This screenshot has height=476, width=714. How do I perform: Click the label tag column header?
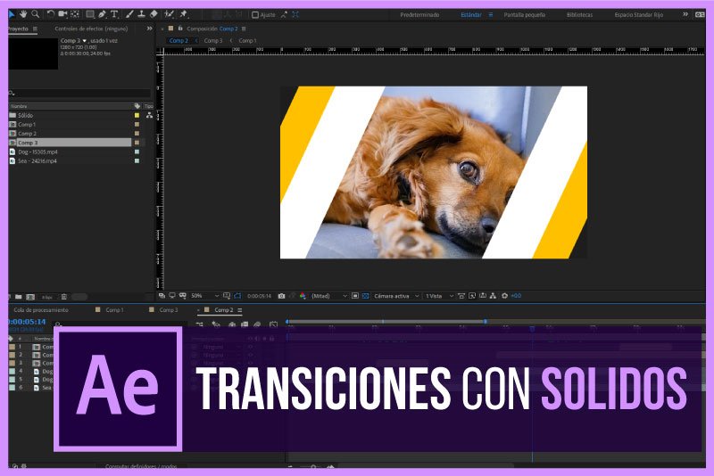point(137,106)
